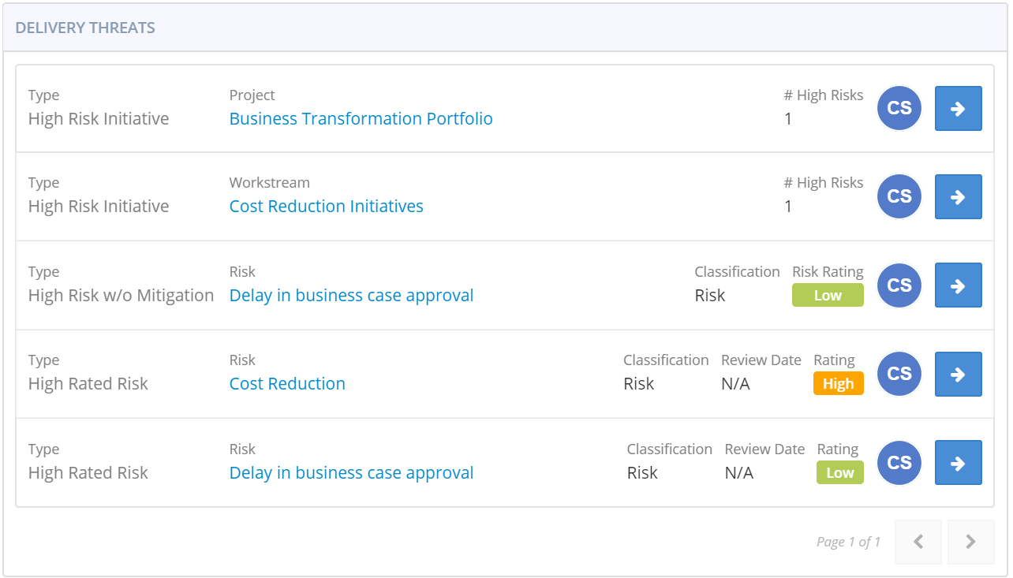Click CS avatar beside the High rating badge
This screenshot has width=1013, height=578.
(899, 374)
